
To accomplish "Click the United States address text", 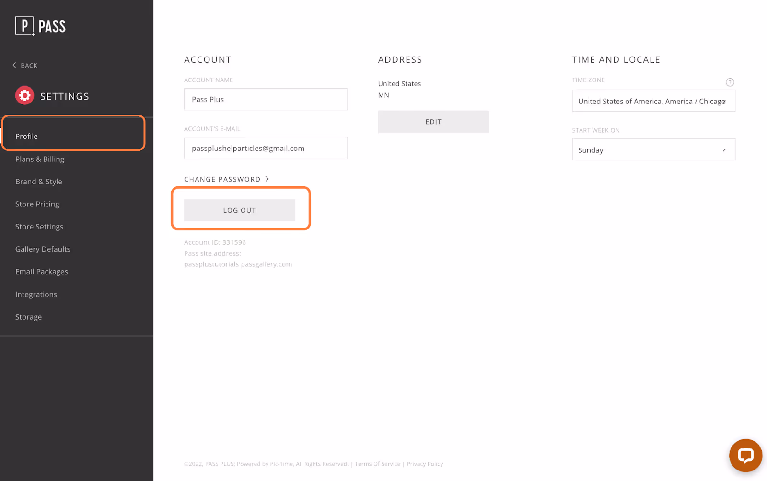I will [x=399, y=84].
